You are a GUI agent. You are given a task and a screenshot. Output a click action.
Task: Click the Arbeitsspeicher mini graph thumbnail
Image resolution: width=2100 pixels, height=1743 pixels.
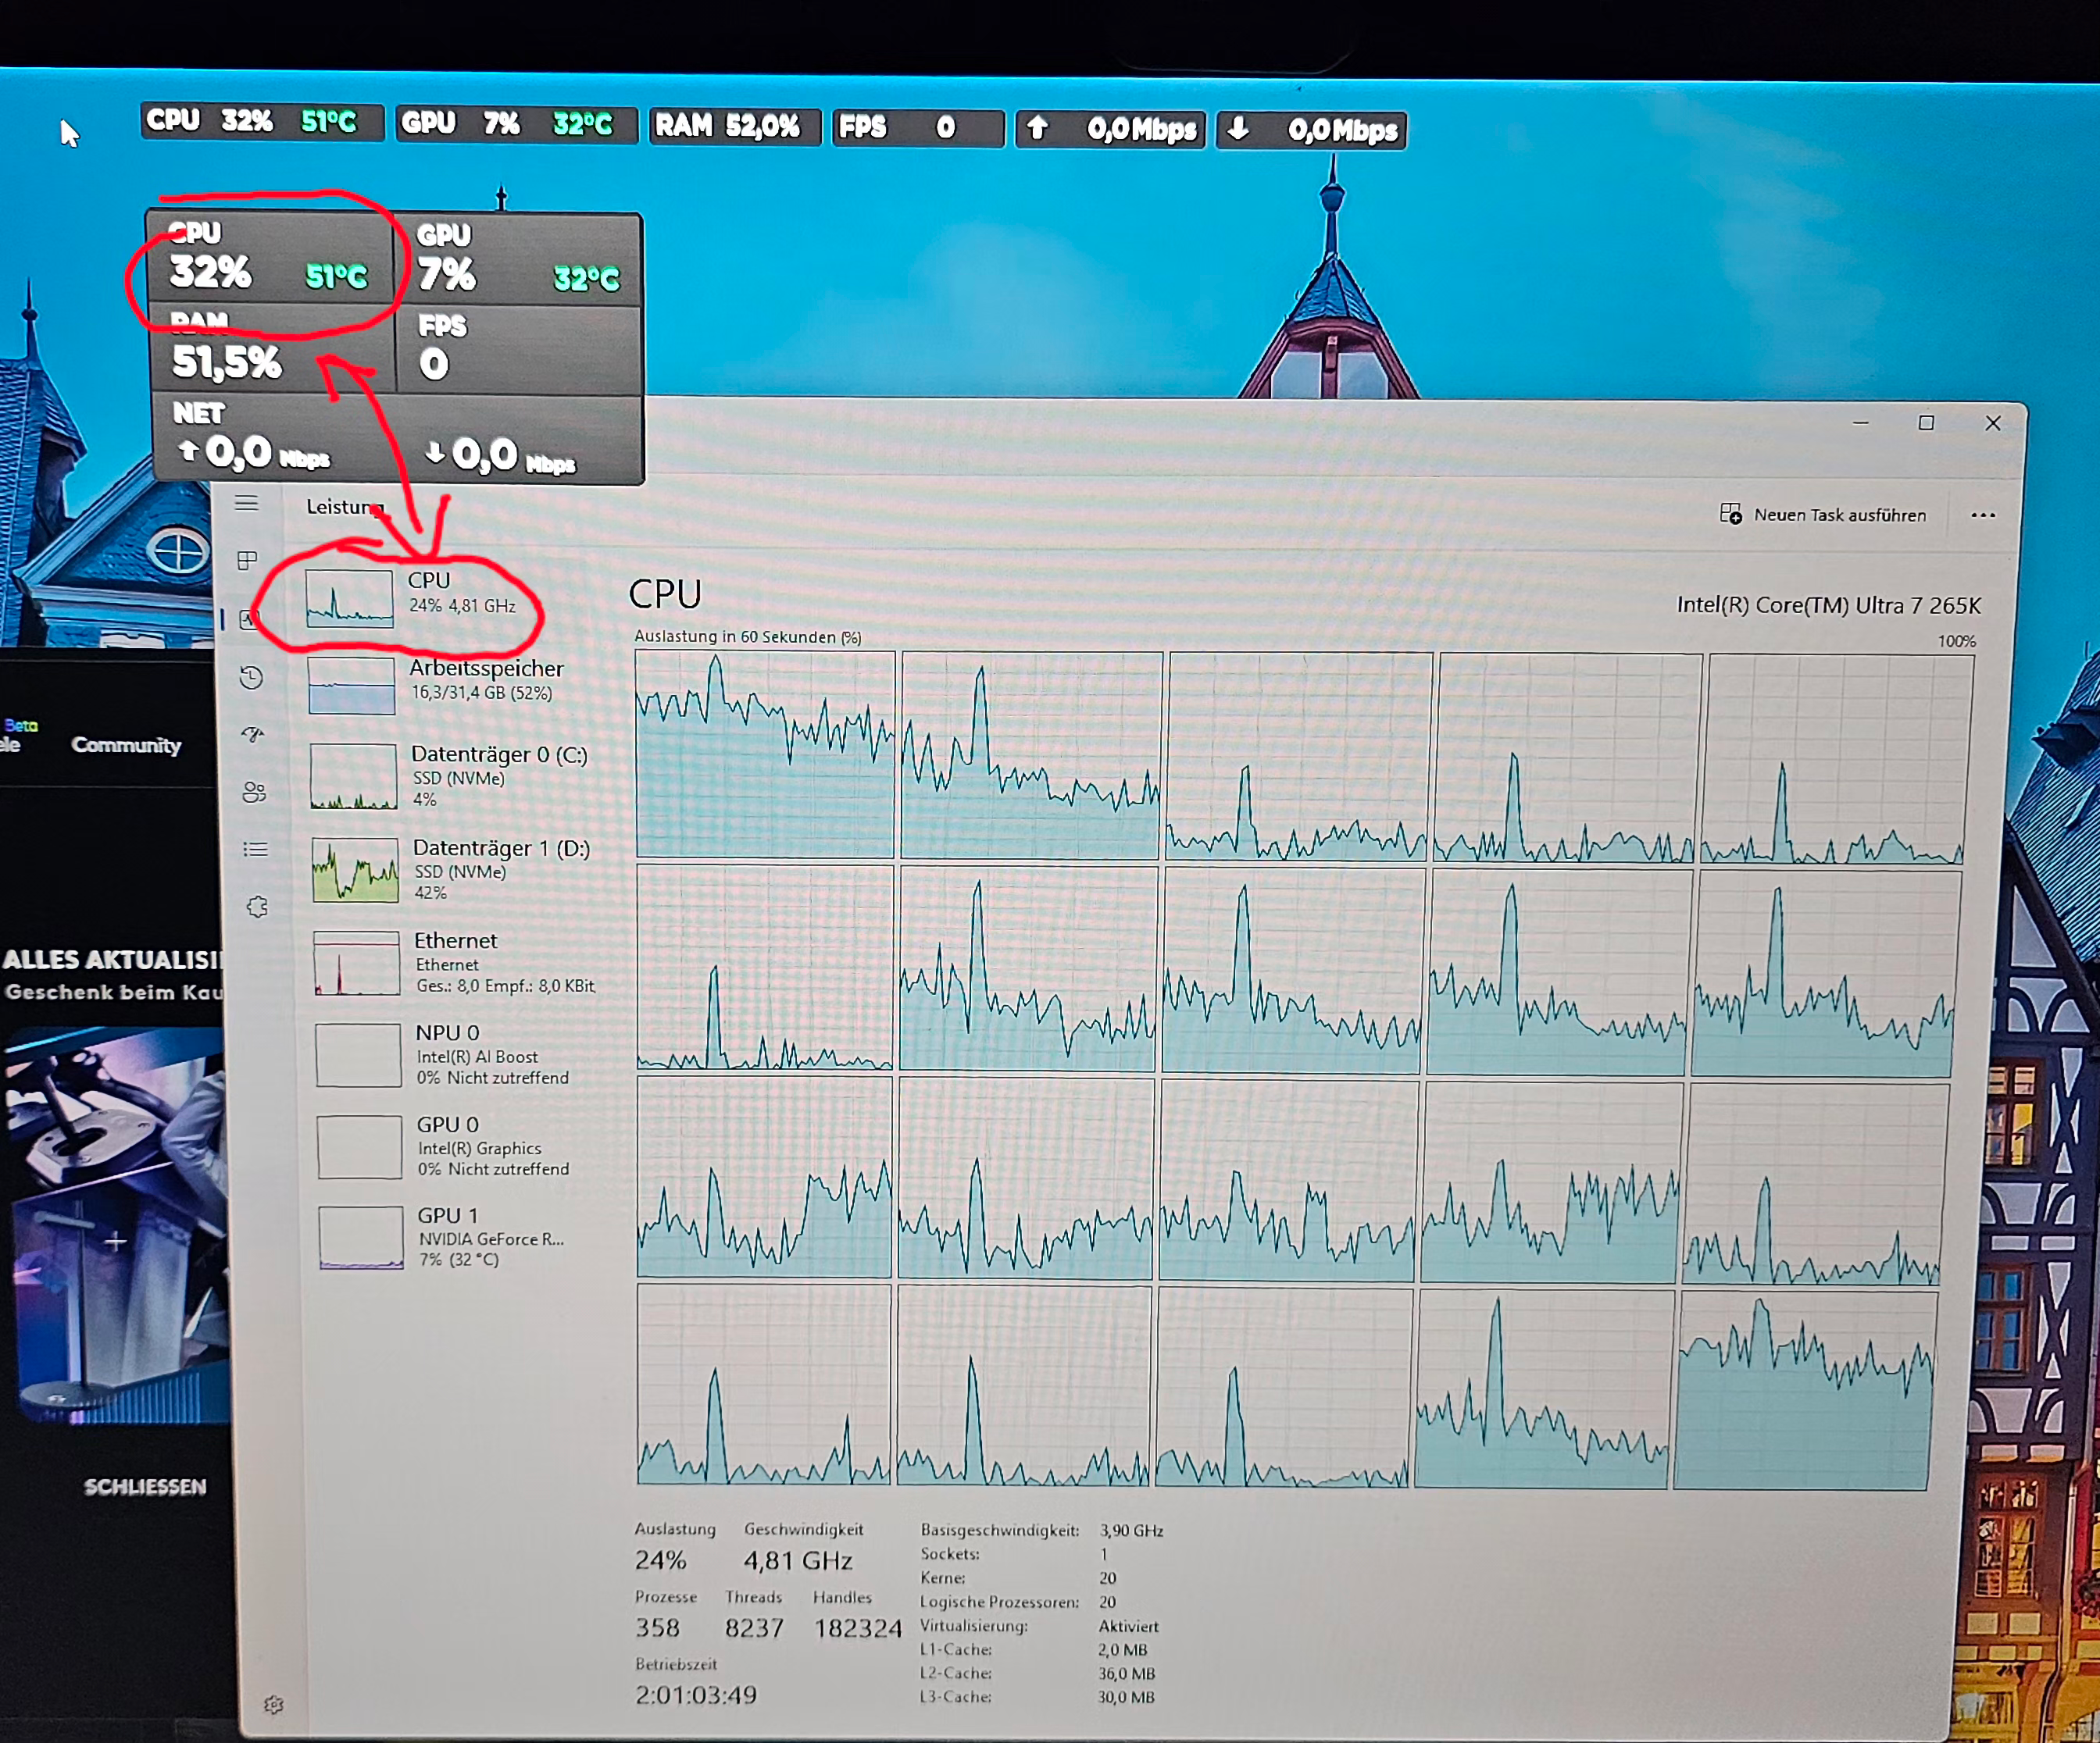[351, 685]
